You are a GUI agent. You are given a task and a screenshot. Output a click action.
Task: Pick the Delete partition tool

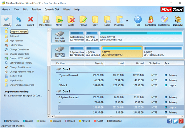click(x=71, y=21)
